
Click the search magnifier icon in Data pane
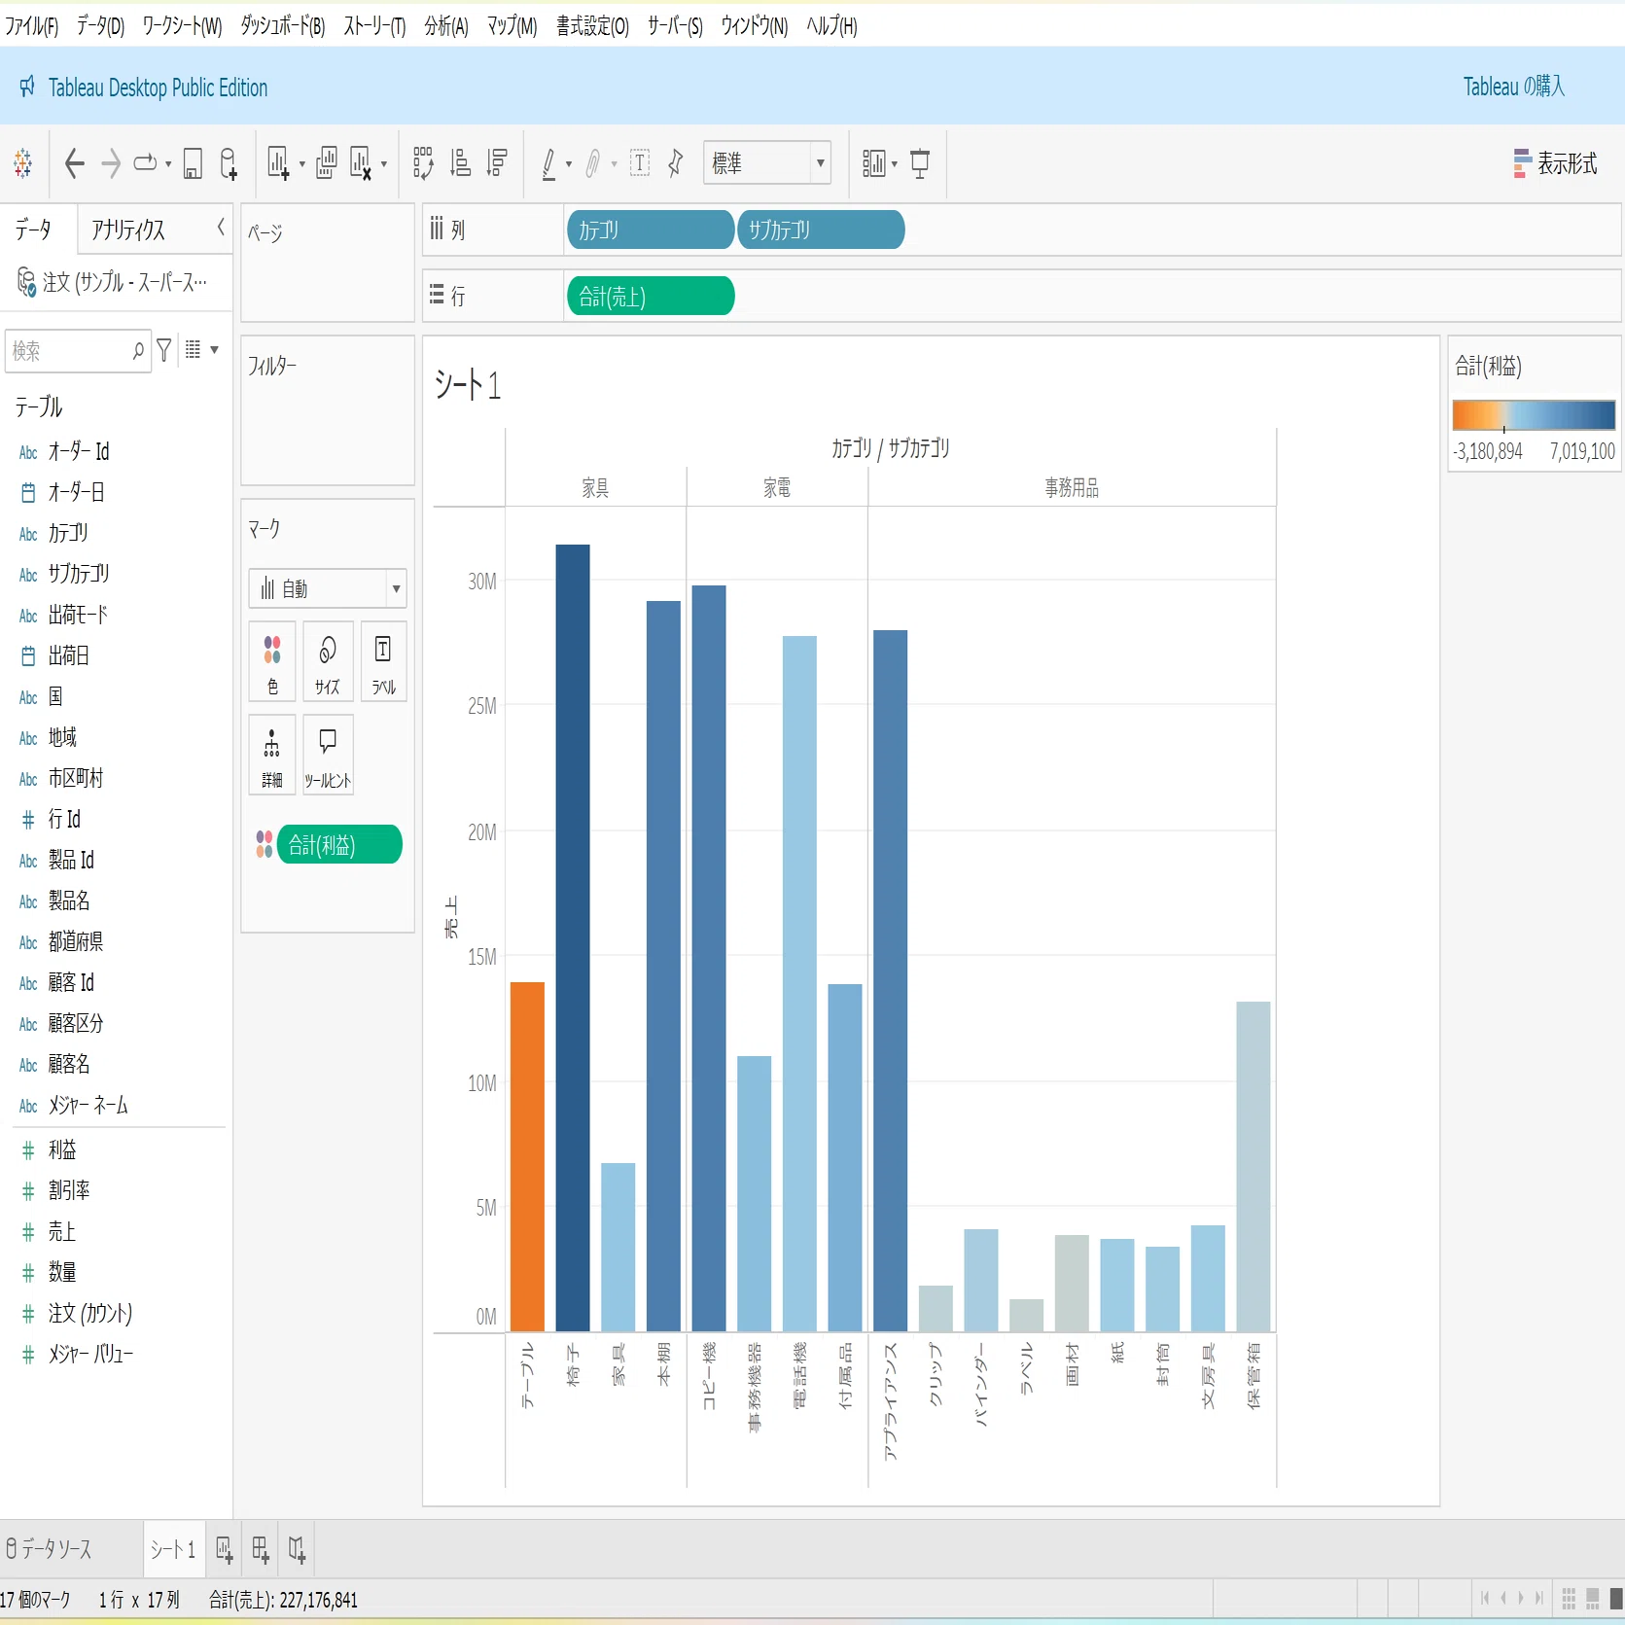tap(138, 350)
